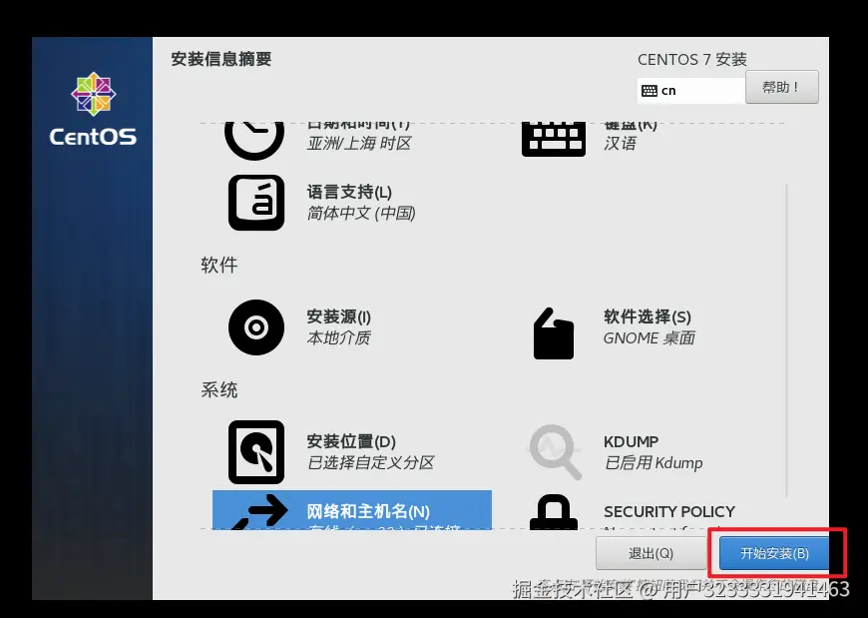
Task: Open 安装源(I) settings
Action: 339,316
